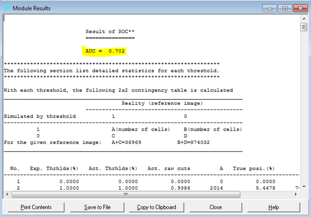311x217 pixels.
Task: Click the horizontal scrollbar right arrow
Action: (297, 195)
